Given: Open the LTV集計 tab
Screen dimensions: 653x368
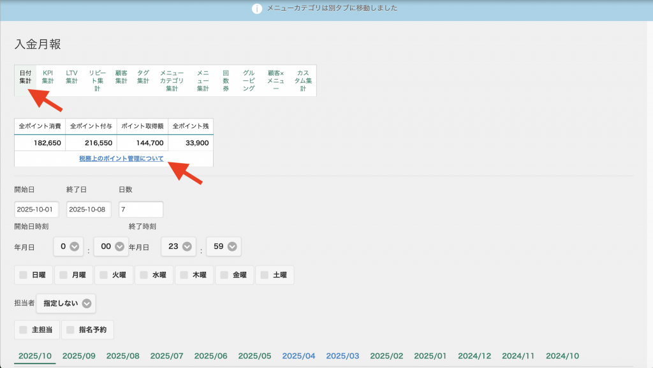Looking at the screenshot, I should coord(71,77).
